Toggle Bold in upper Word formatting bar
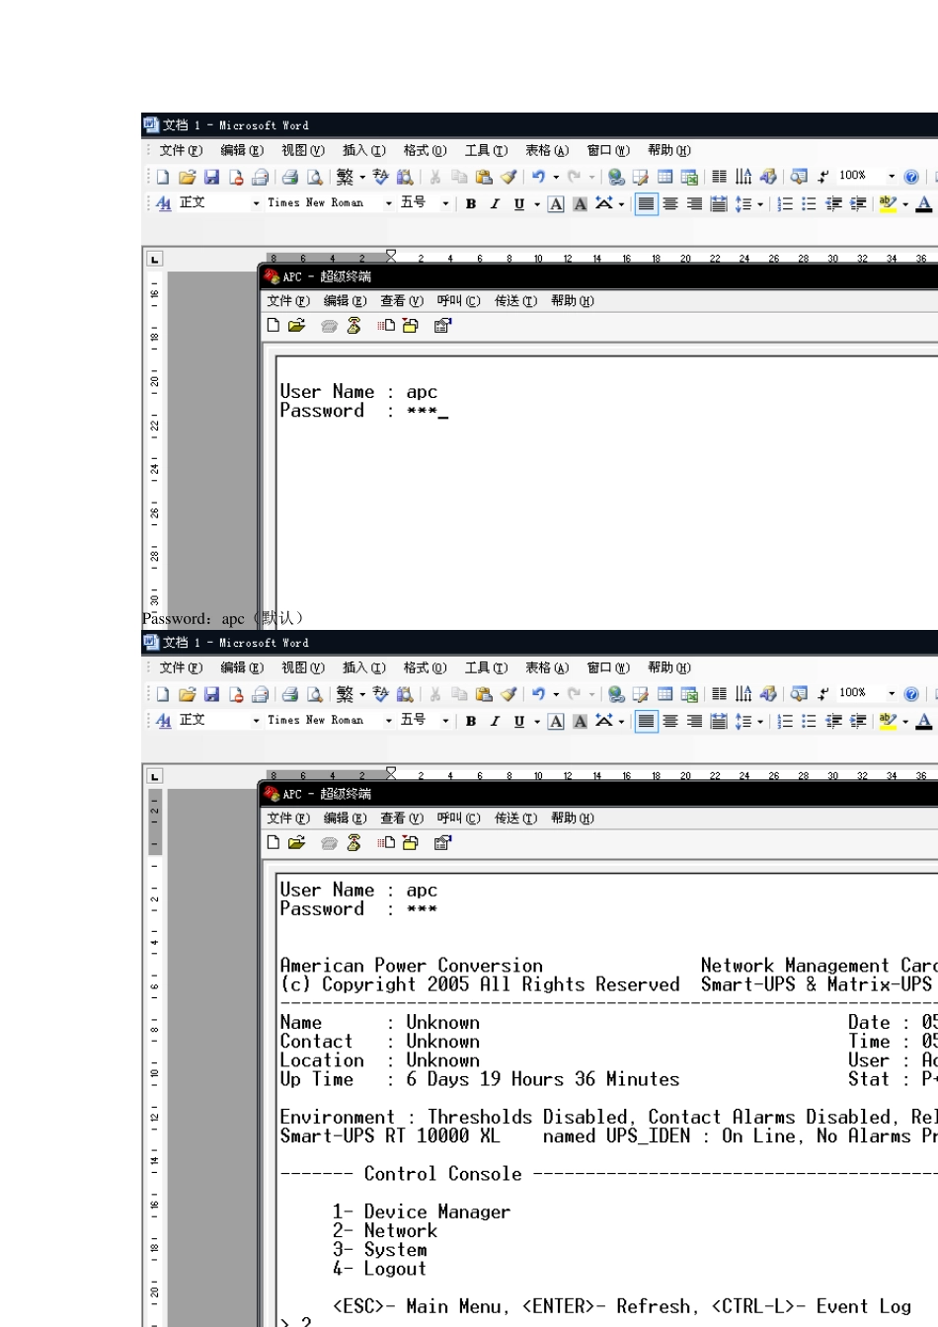The image size is (938, 1327). tap(471, 203)
